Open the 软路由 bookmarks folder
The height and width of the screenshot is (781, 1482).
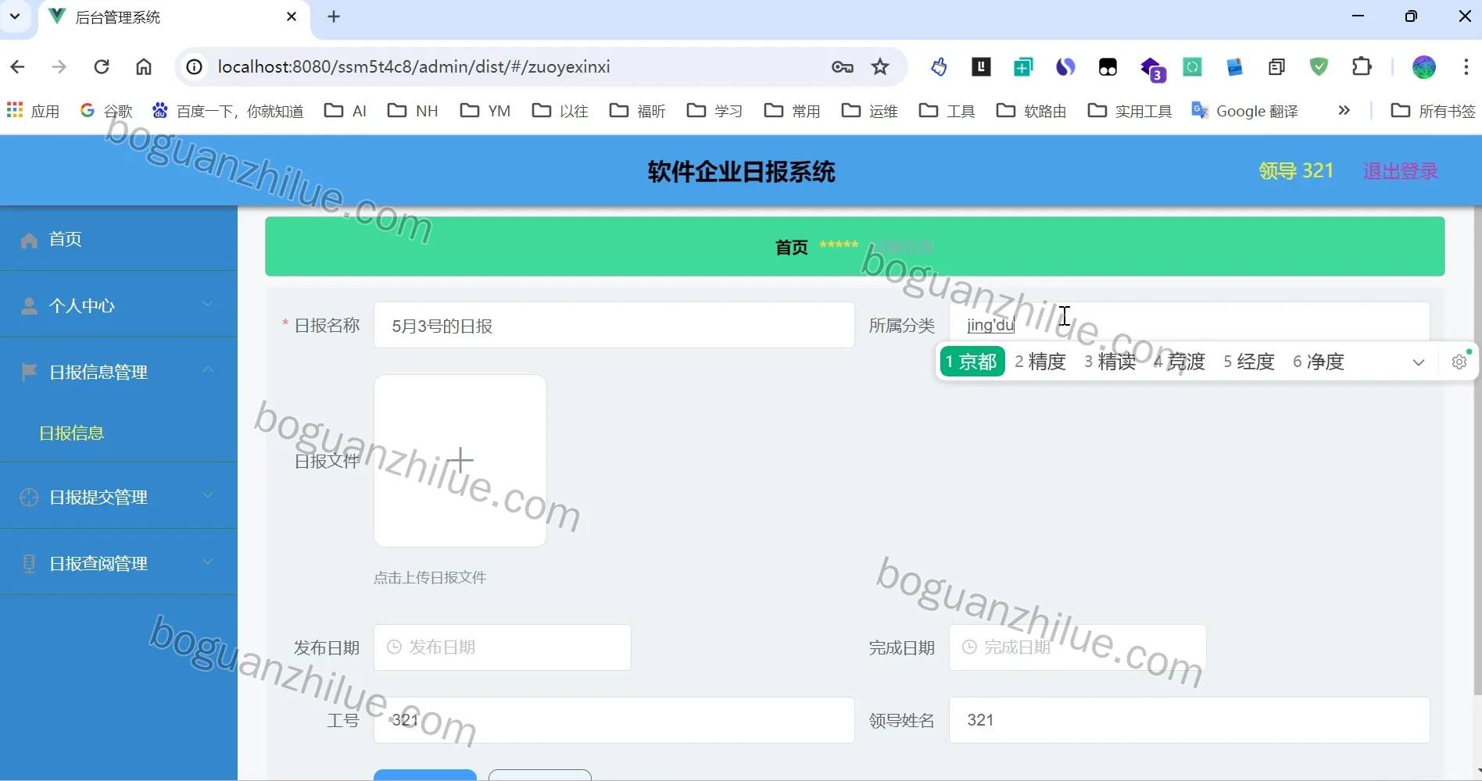click(1031, 111)
